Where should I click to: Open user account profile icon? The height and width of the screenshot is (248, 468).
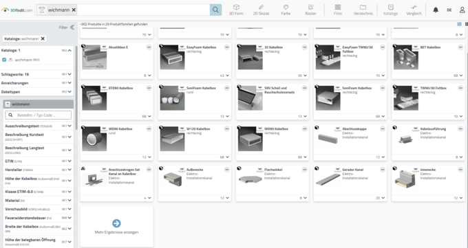tap(462, 10)
